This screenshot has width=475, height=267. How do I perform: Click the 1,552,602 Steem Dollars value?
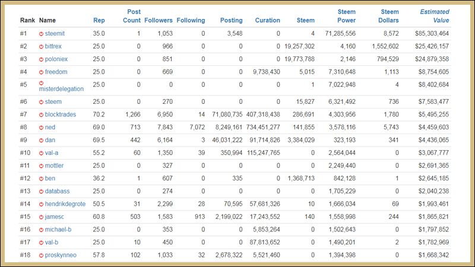pyautogui.click(x=385, y=46)
